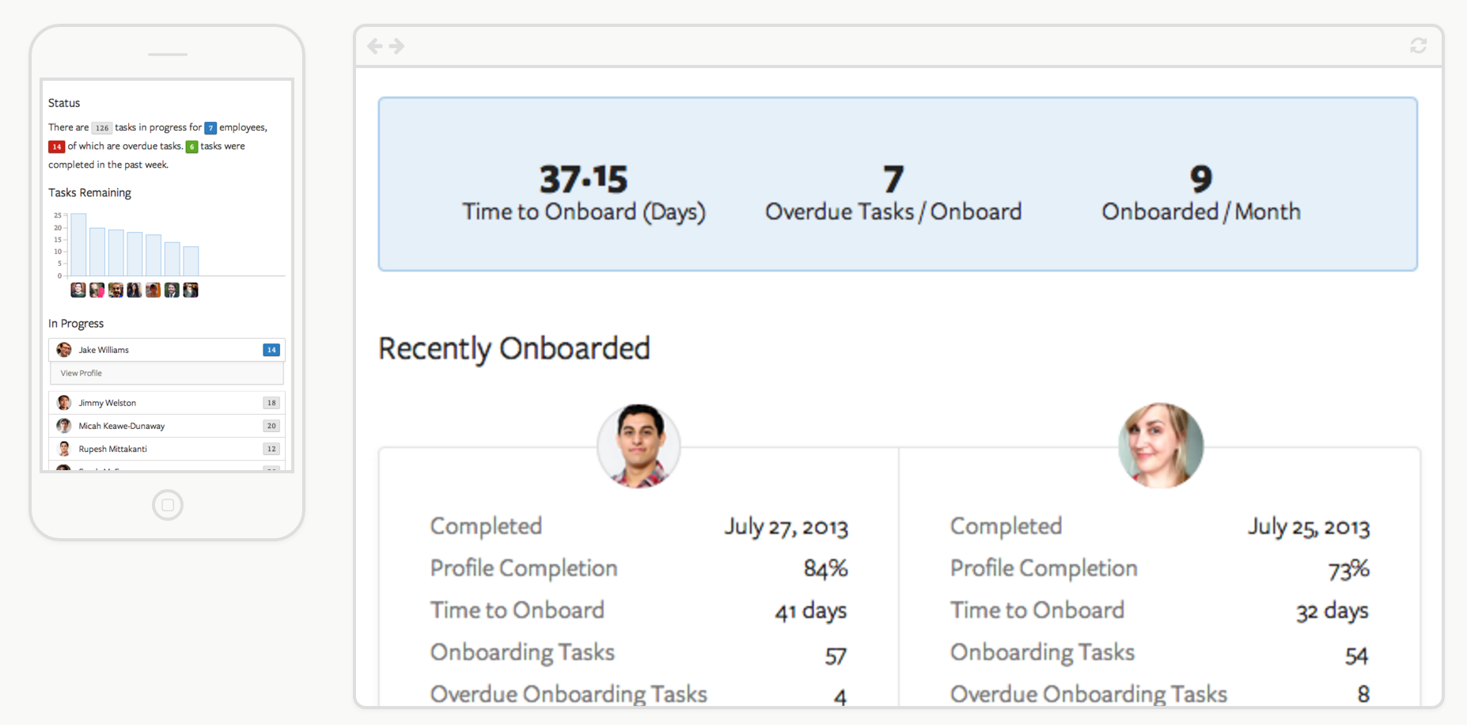Click the first avatar under the chart
Screen dimensions: 1467x725
click(x=78, y=290)
